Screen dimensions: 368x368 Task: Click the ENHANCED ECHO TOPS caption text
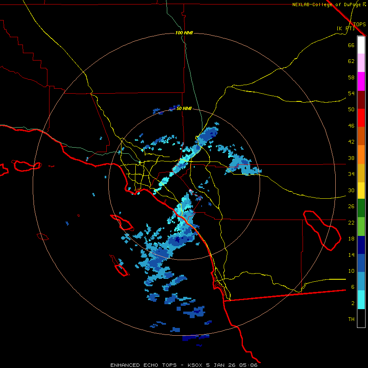pos(143,365)
